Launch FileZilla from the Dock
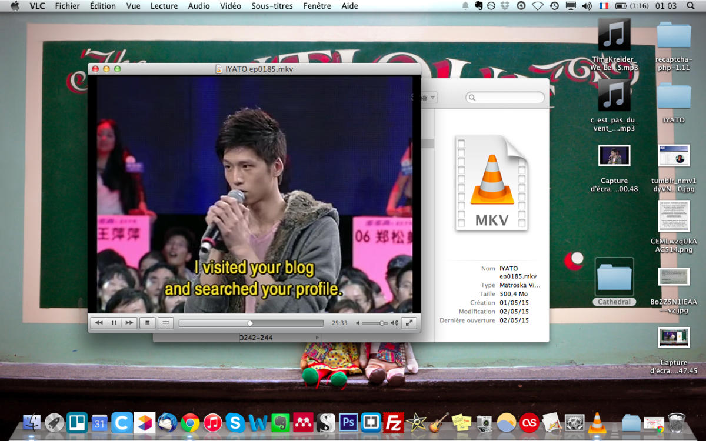706x441 pixels. click(x=393, y=422)
